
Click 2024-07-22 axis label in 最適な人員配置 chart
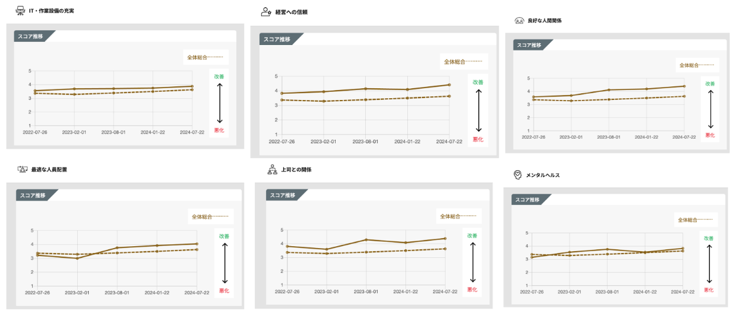[x=197, y=292]
